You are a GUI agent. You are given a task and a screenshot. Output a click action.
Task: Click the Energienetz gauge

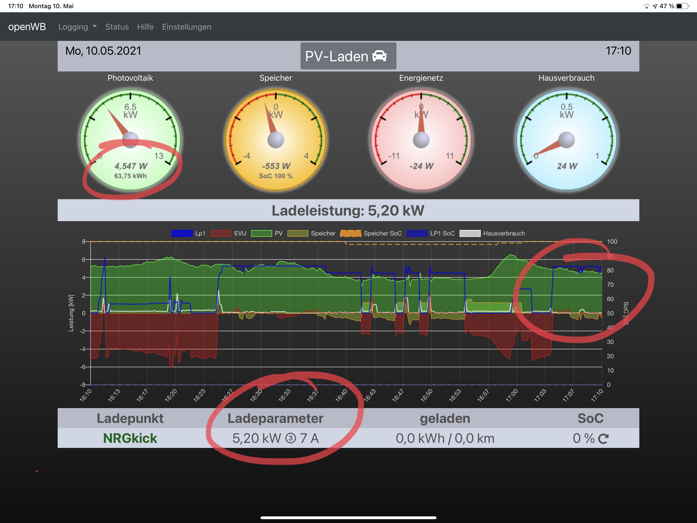[421, 140]
